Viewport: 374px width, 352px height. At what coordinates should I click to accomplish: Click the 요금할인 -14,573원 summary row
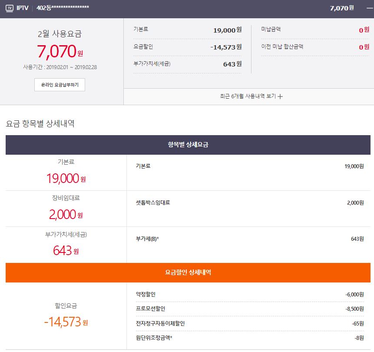click(x=188, y=47)
